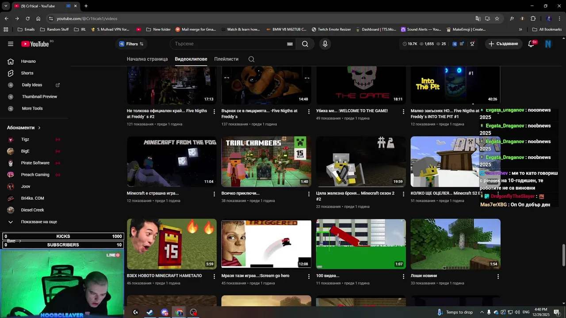Viewport: 566px width, 318px height.
Task: Open the New folder bookmark folder
Action: [158, 30]
